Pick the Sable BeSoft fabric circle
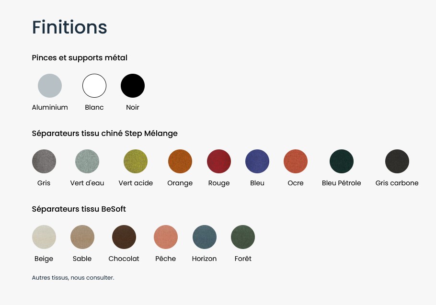This screenshot has width=436, height=305. 82,237
